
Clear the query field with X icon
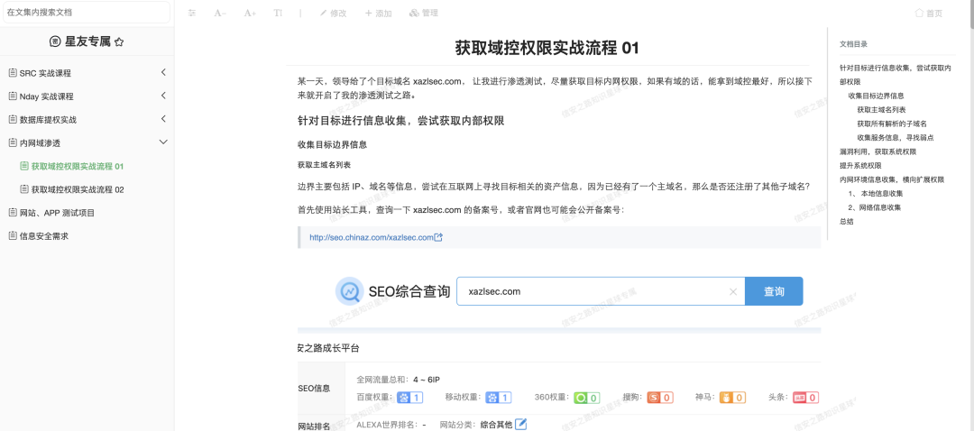pos(733,291)
